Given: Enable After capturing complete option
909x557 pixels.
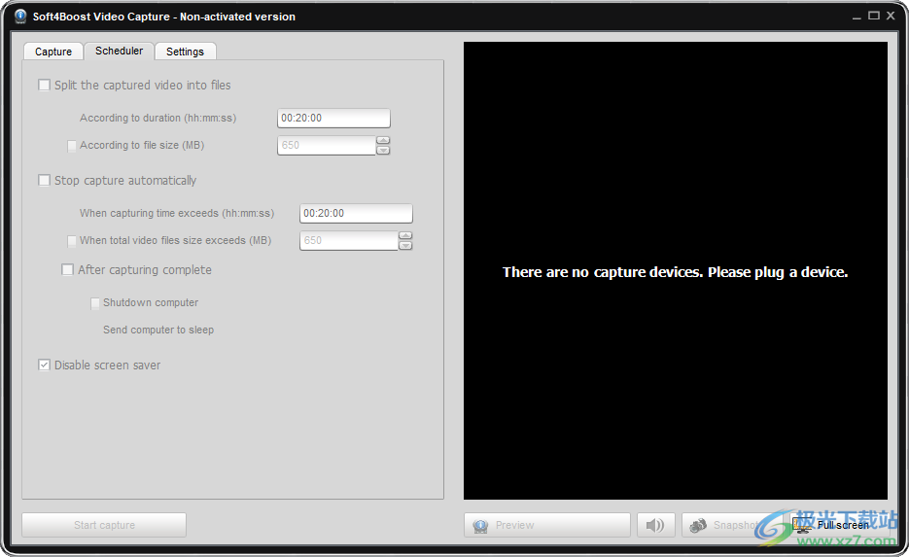Looking at the screenshot, I should coord(68,269).
